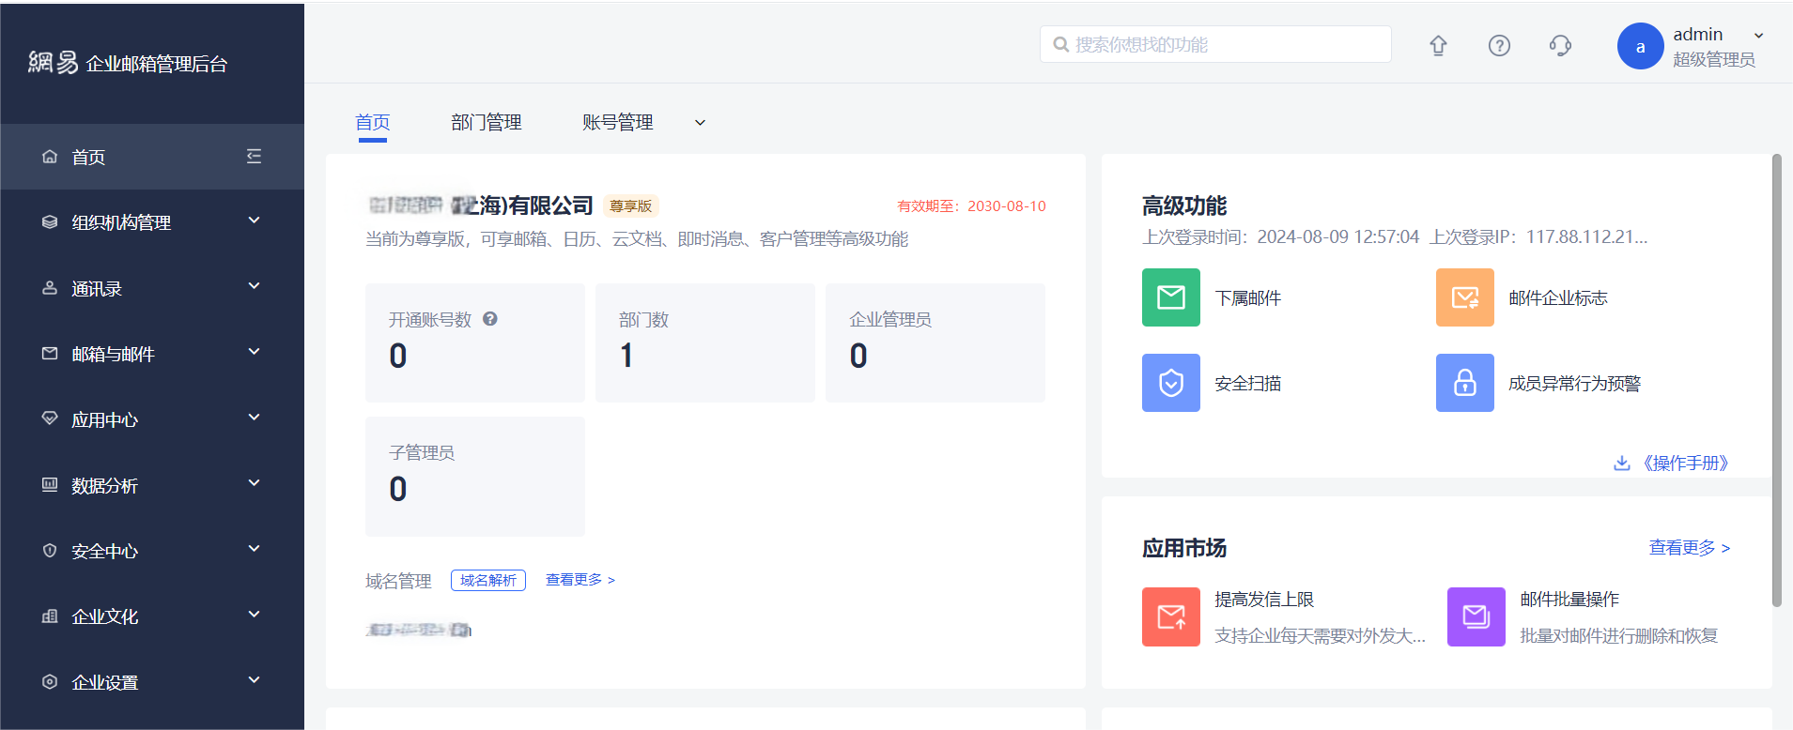Screen dimensions: 1793x730
Task: Open 成员异常行为预警 lock icon
Action: tap(1464, 383)
